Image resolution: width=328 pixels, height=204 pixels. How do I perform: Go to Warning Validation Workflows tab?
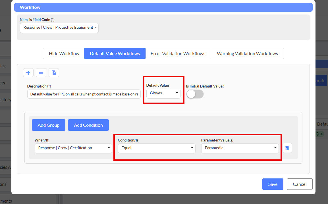[247, 53]
